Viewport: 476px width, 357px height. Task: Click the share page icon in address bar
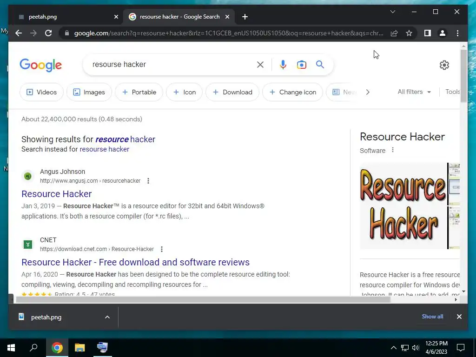394,33
